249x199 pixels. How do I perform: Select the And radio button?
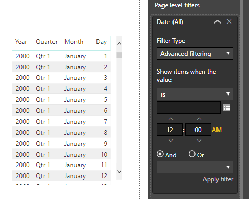[160, 154]
